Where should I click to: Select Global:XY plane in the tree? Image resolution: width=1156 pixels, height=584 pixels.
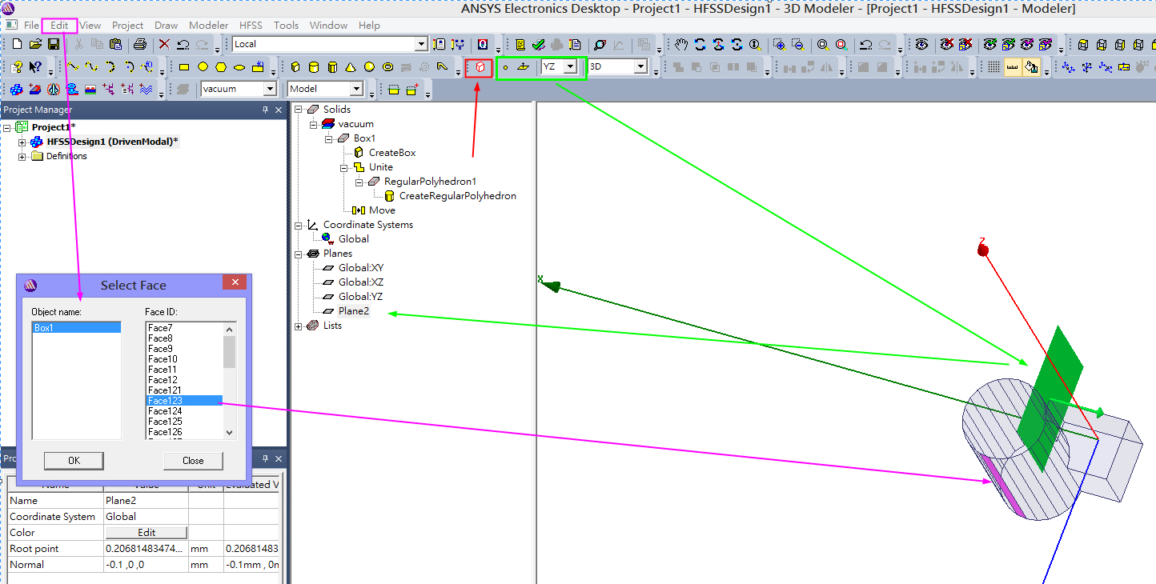[x=360, y=268]
